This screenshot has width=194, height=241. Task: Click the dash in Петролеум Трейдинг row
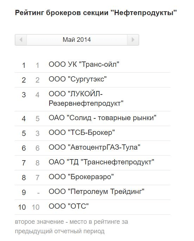click(x=38, y=193)
